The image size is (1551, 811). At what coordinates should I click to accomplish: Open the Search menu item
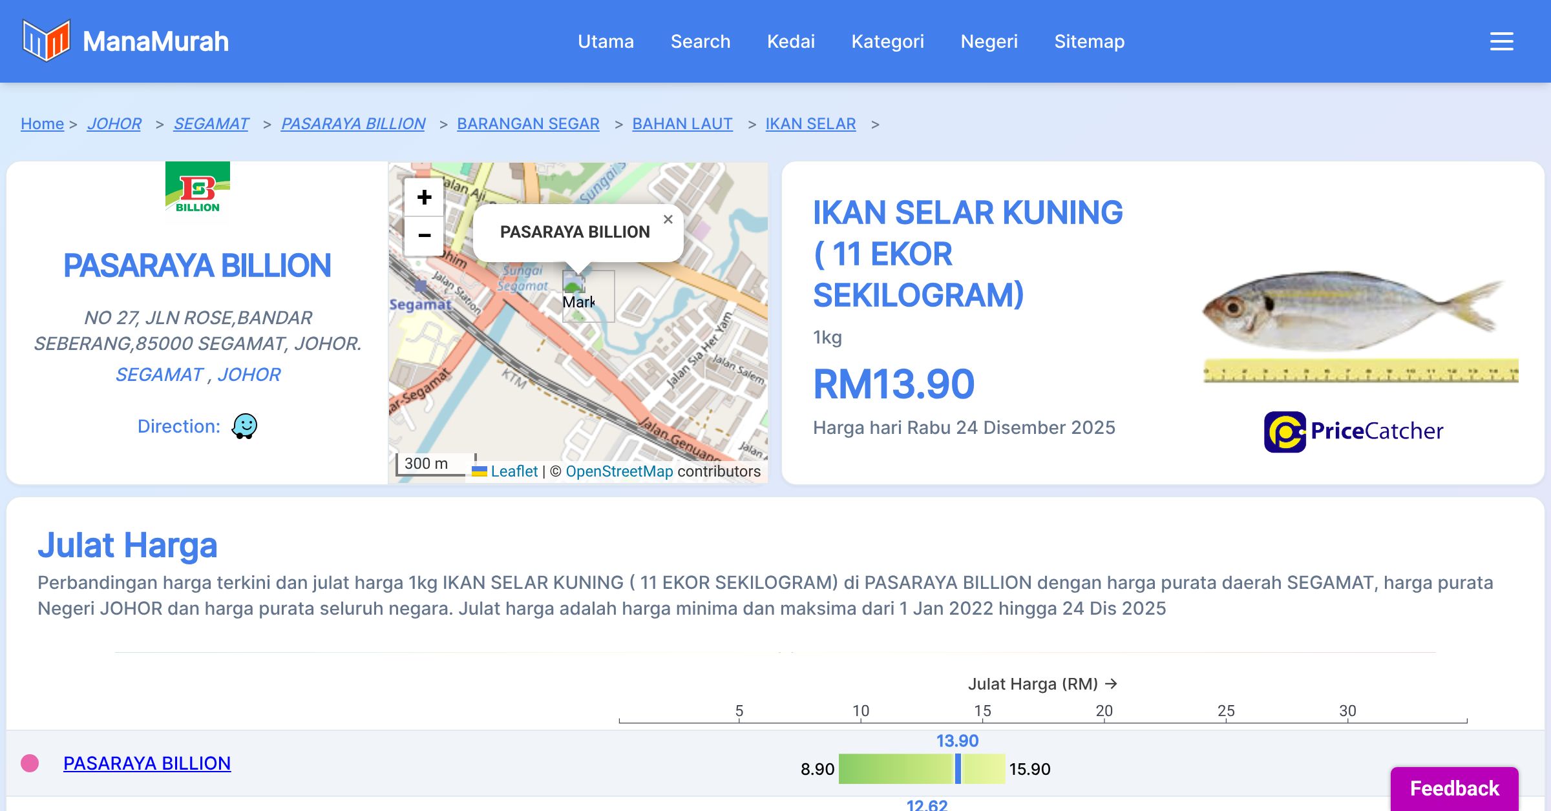(x=700, y=41)
